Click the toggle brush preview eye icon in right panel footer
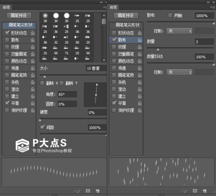The image size is (216, 196). coord(184,191)
